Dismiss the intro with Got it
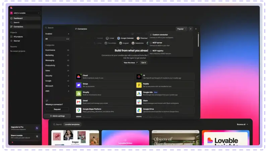The height and width of the screenshot is (151, 268). point(144,63)
